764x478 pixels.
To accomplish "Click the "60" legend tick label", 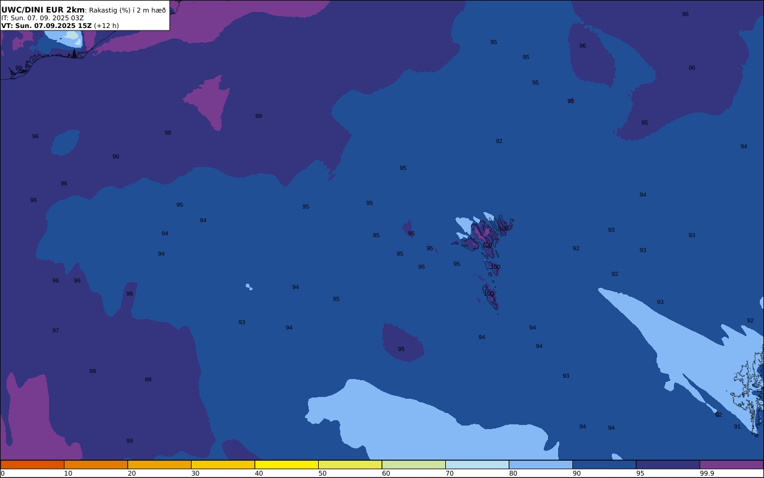I will tap(386, 473).
